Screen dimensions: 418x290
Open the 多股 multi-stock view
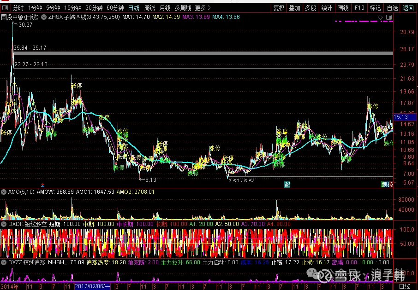point(311,8)
